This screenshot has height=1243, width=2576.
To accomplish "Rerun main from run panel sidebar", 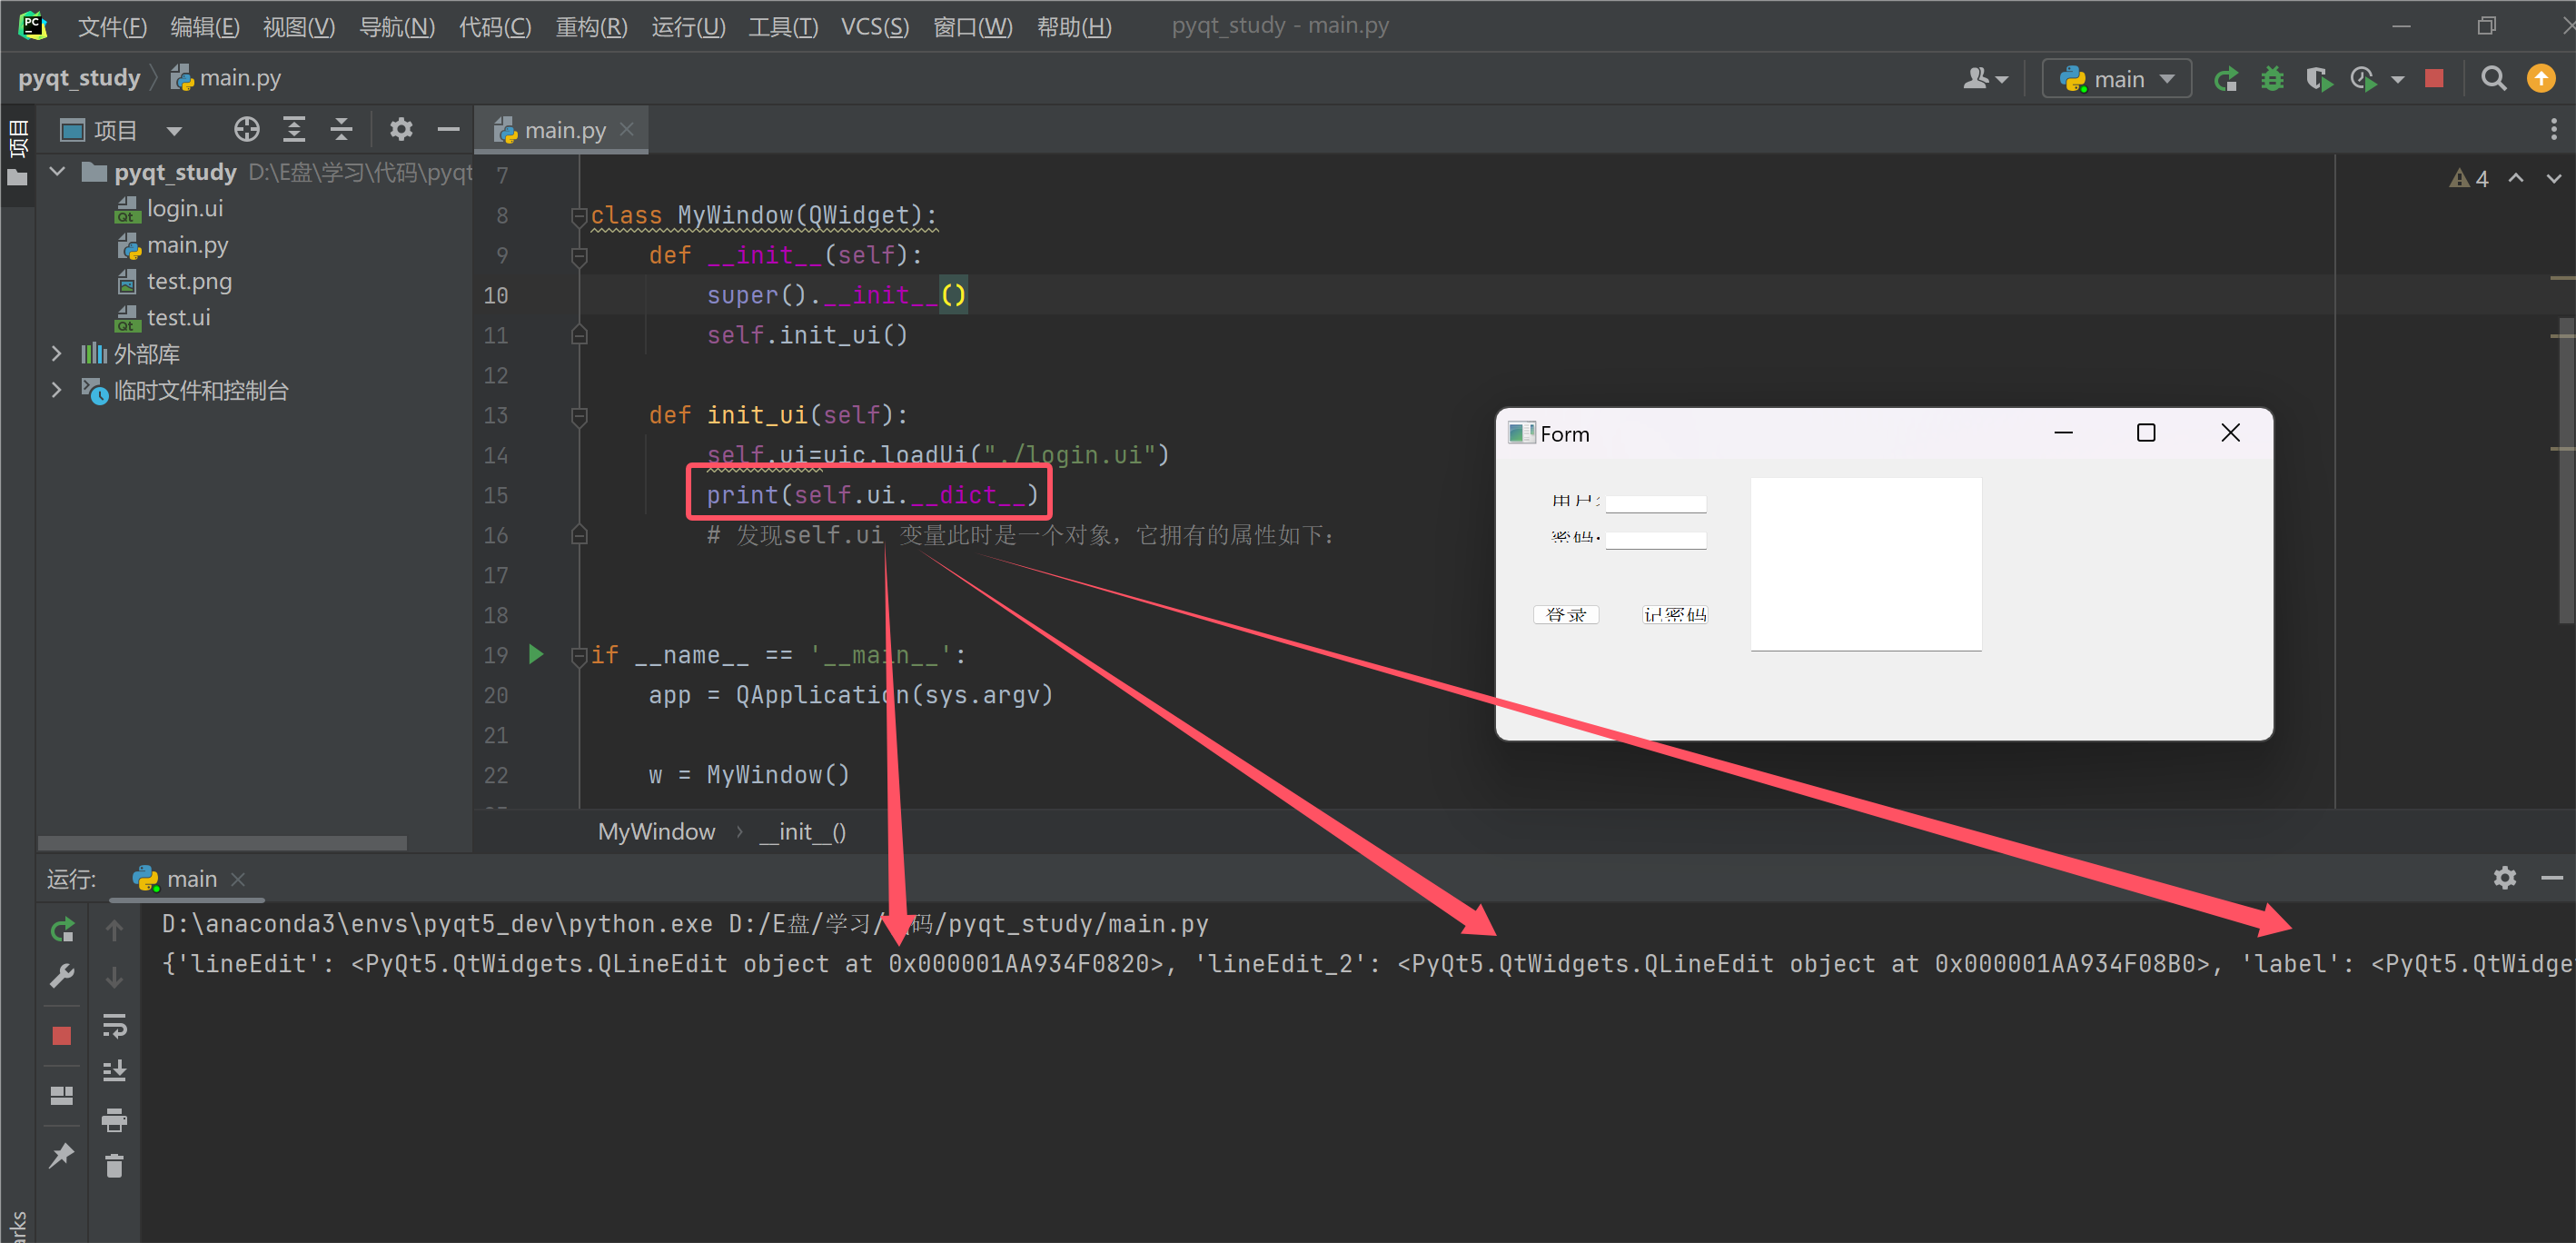I will point(62,930).
